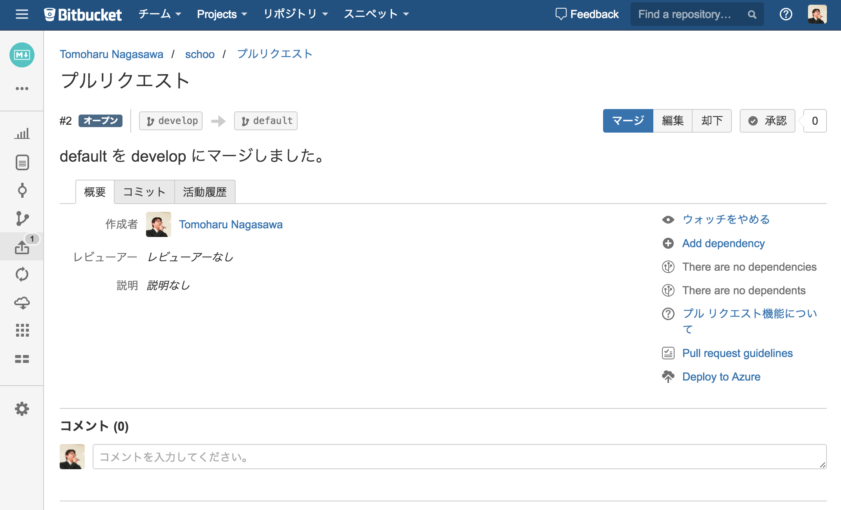Click the Bitbucket logo in the navbar
The width and height of the screenshot is (841, 510).
pyautogui.click(x=83, y=14)
